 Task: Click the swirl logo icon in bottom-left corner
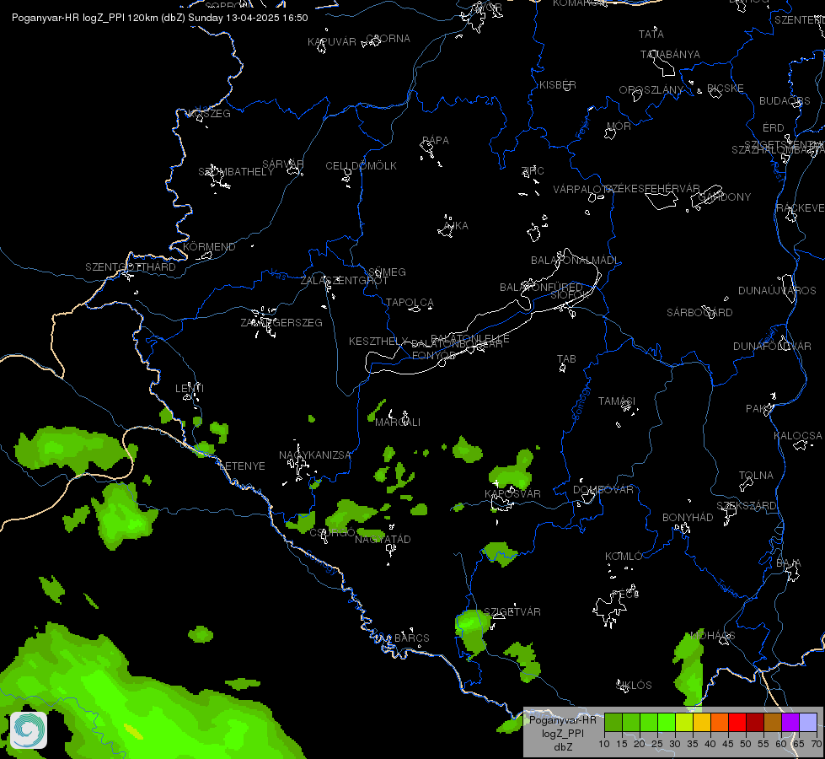click(29, 730)
